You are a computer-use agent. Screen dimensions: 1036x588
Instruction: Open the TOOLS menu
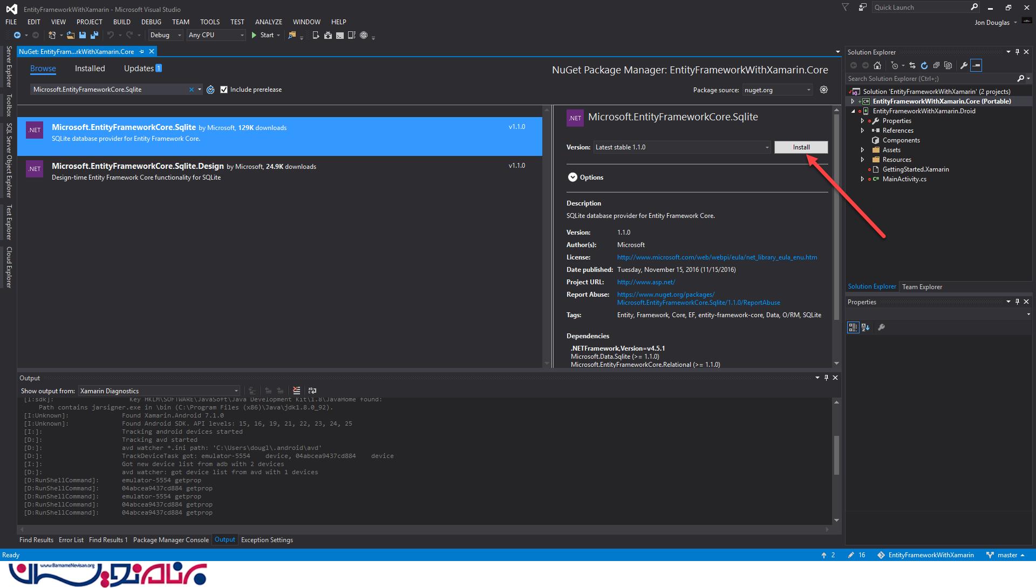click(209, 22)
